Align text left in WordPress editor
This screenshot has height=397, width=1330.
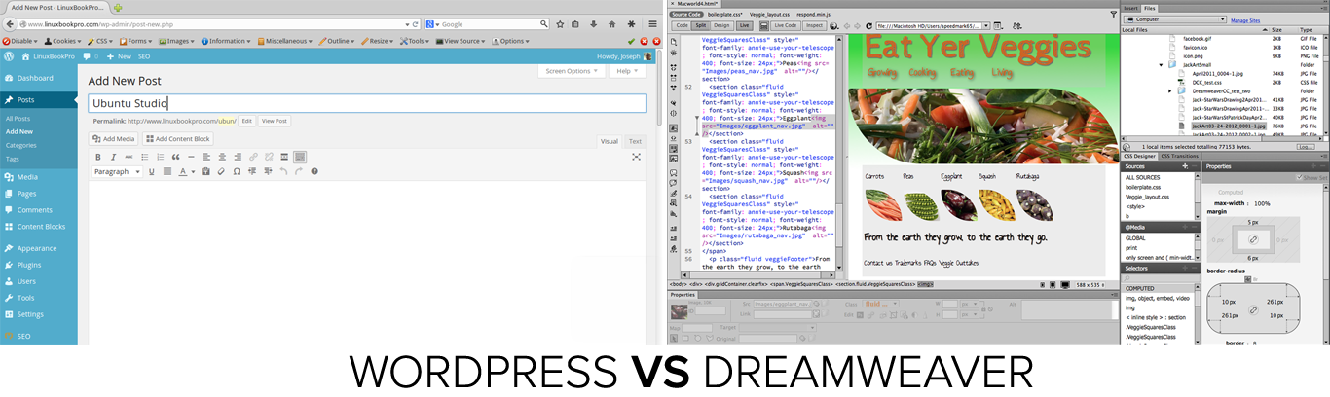(206, 157)
